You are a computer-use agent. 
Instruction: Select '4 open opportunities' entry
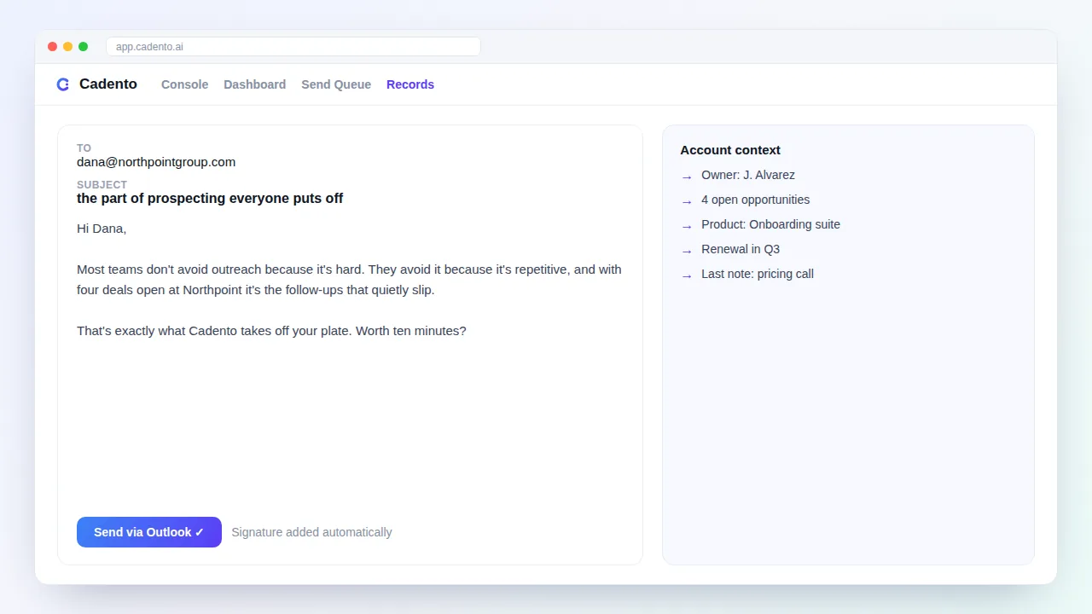(x=756, y=200)
